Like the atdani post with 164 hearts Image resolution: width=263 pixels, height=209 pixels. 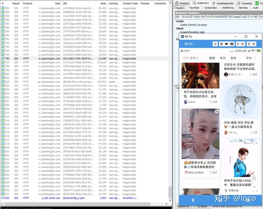click(210, 102)
